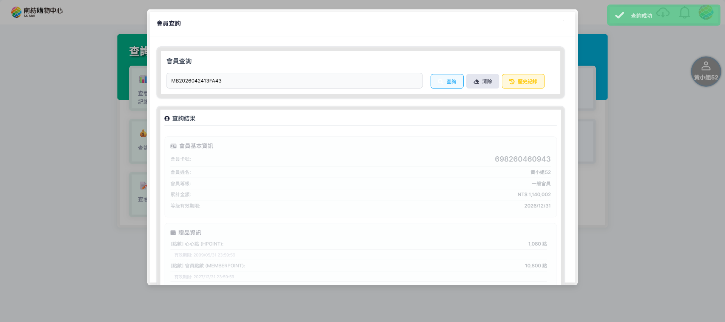
Task: Click expiry text 2027/12/31 23:59:59
Action: [214, 277]
